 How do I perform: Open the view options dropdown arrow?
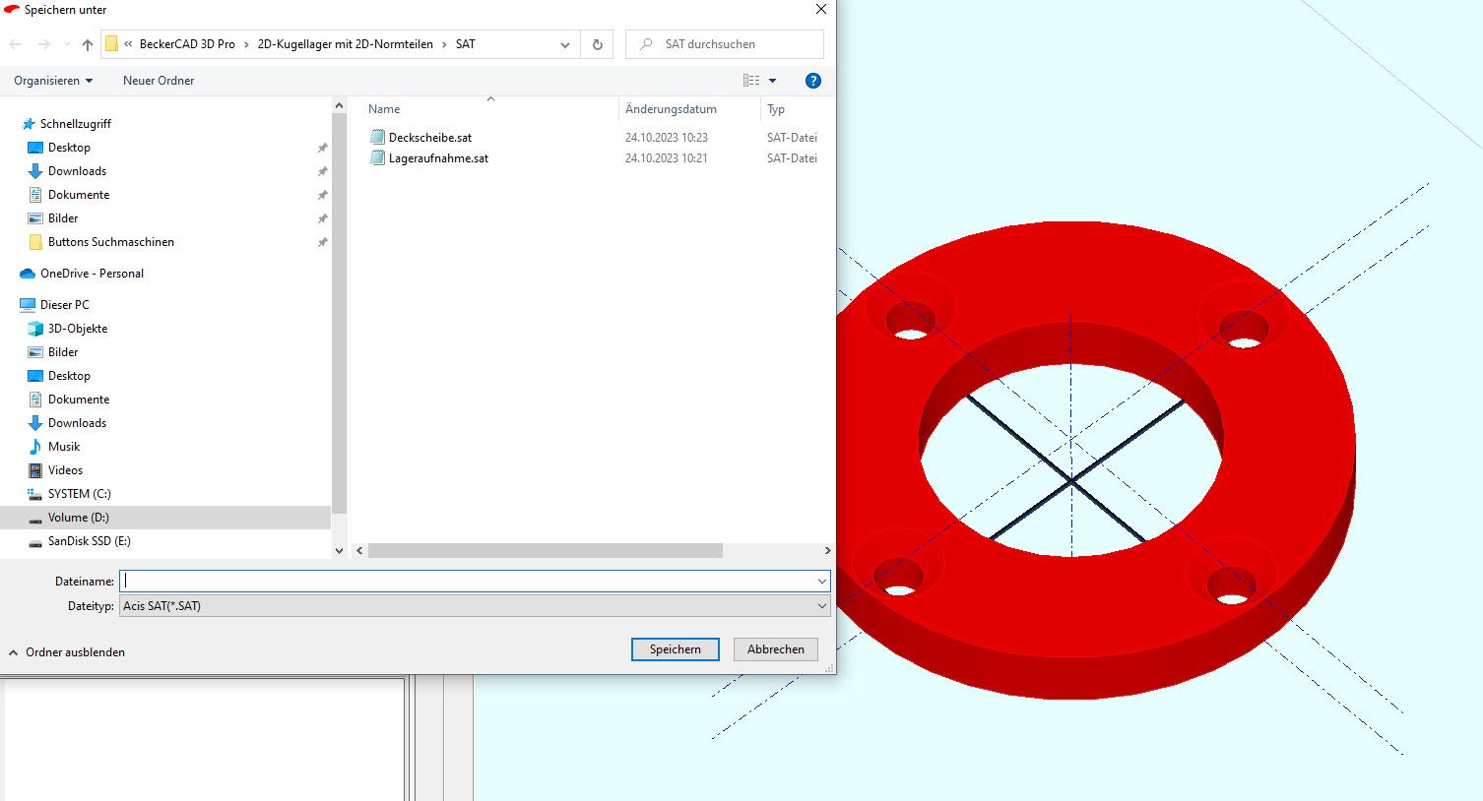click(772, 81)
